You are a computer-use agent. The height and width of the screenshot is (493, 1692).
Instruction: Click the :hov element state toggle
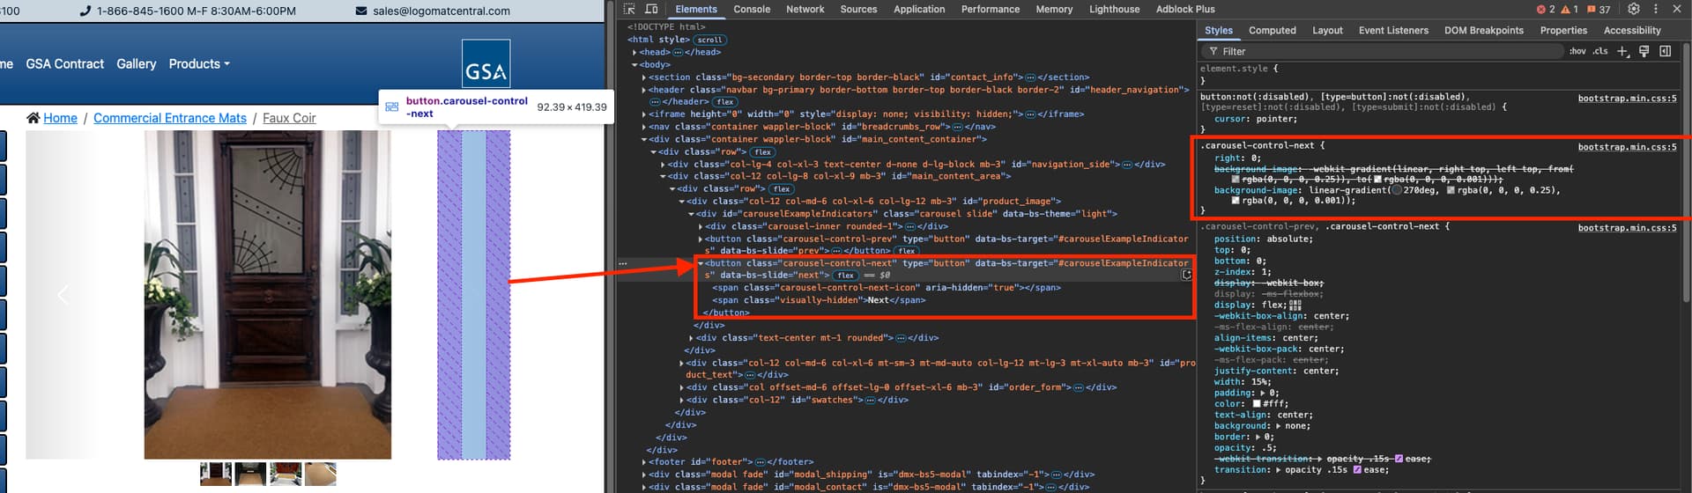tap(1577, 51)
